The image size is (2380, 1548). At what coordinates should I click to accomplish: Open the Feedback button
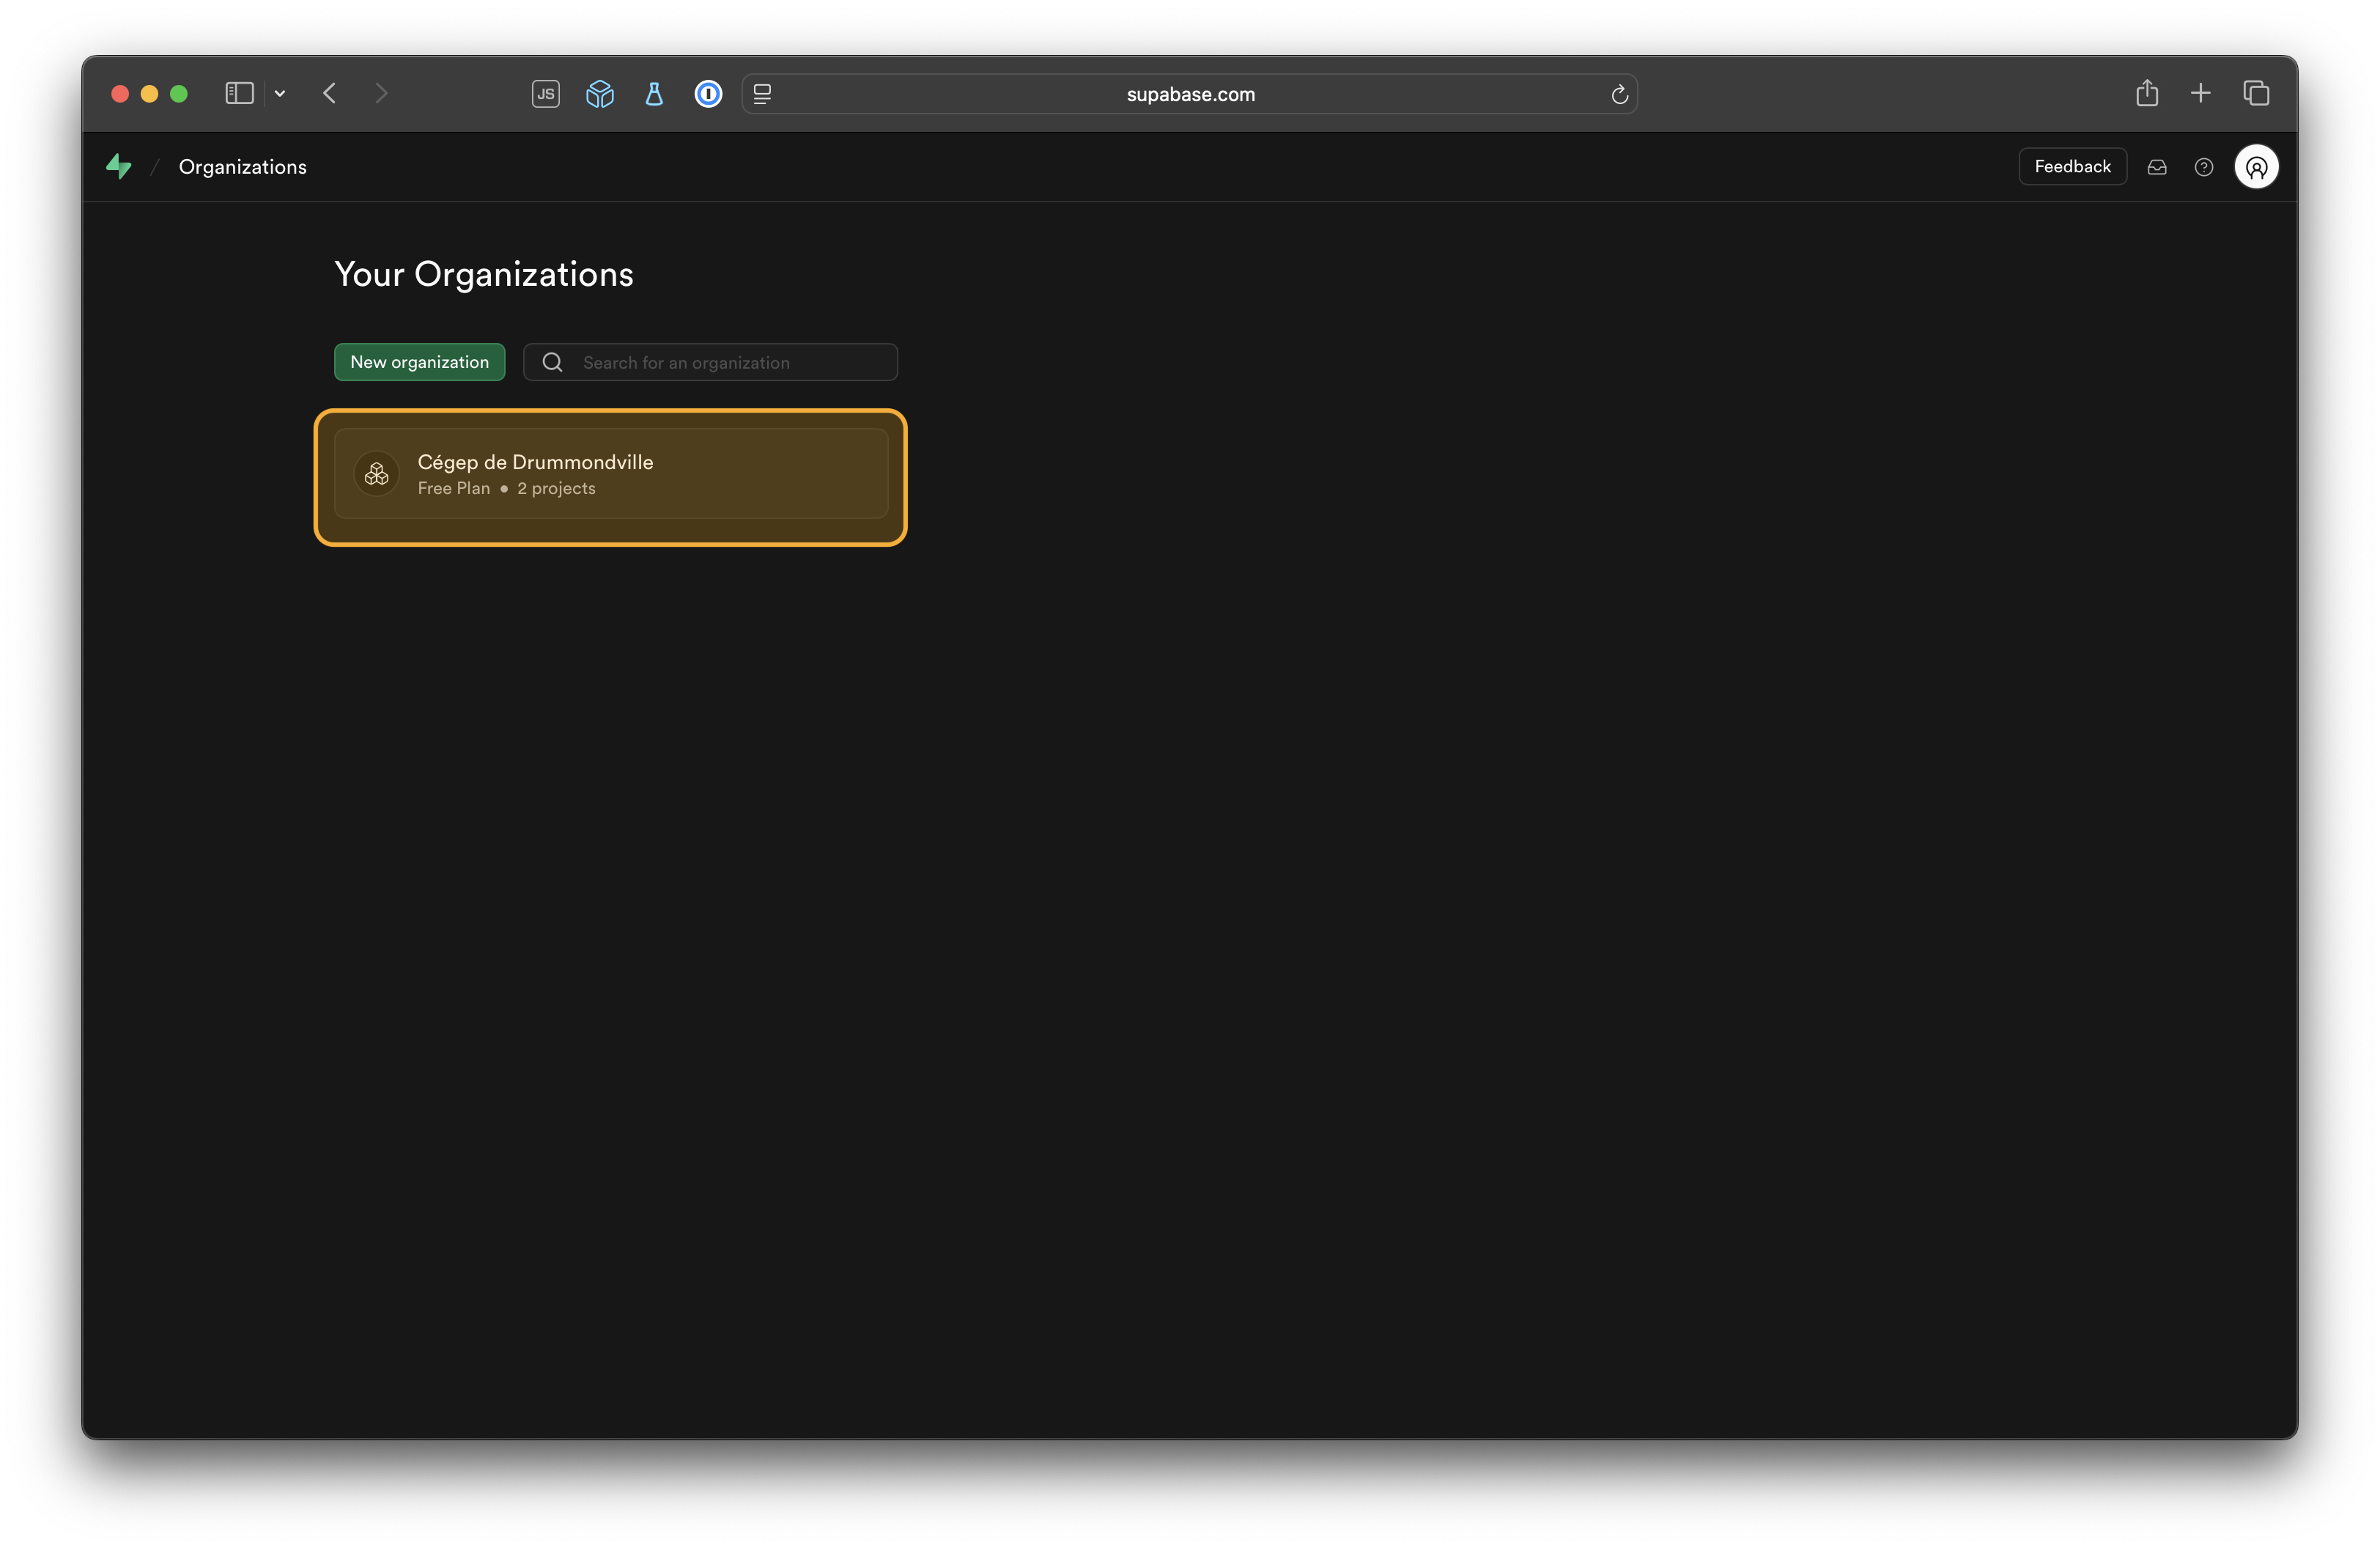(x=2072, y=166)
